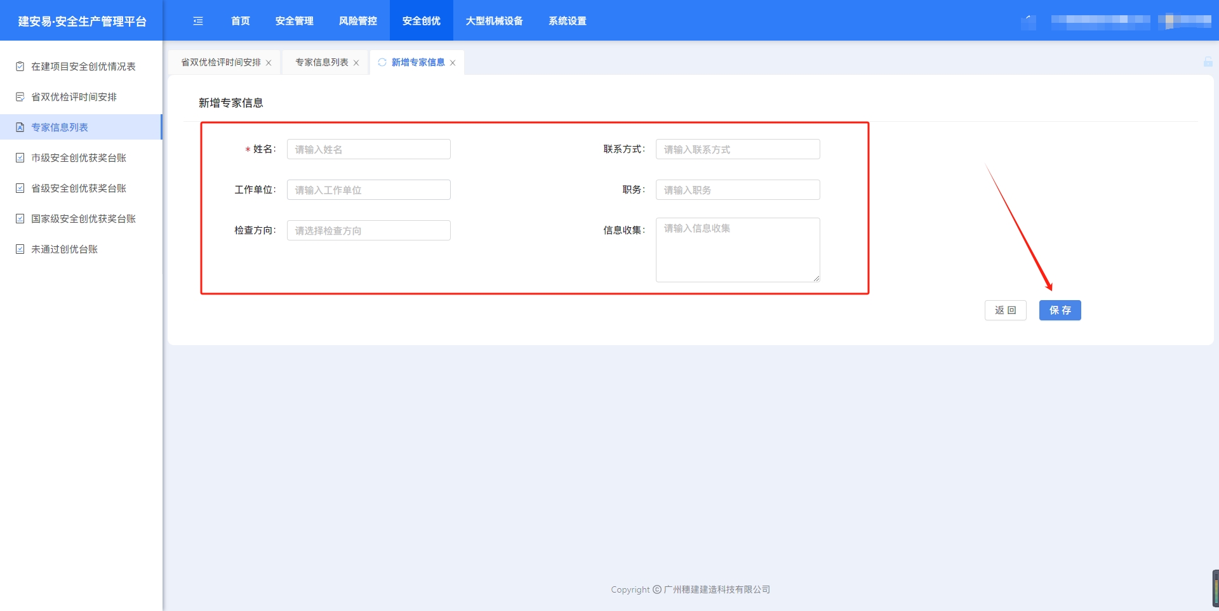Click the 在建项目安全创优情况表 sidebar icon
The image size is (1219, 611).
20,67
